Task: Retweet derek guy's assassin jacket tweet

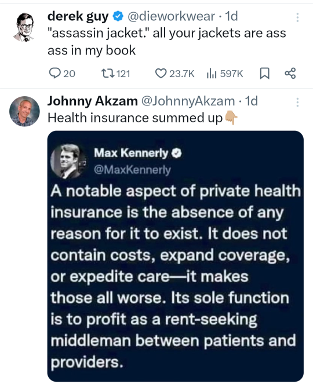Action: tap(115, 74)
